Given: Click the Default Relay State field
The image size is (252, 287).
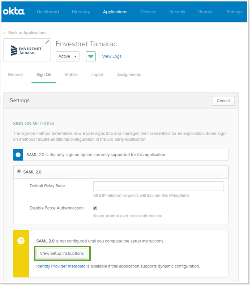Looking at the screenshot, I should tap(158, 186).
